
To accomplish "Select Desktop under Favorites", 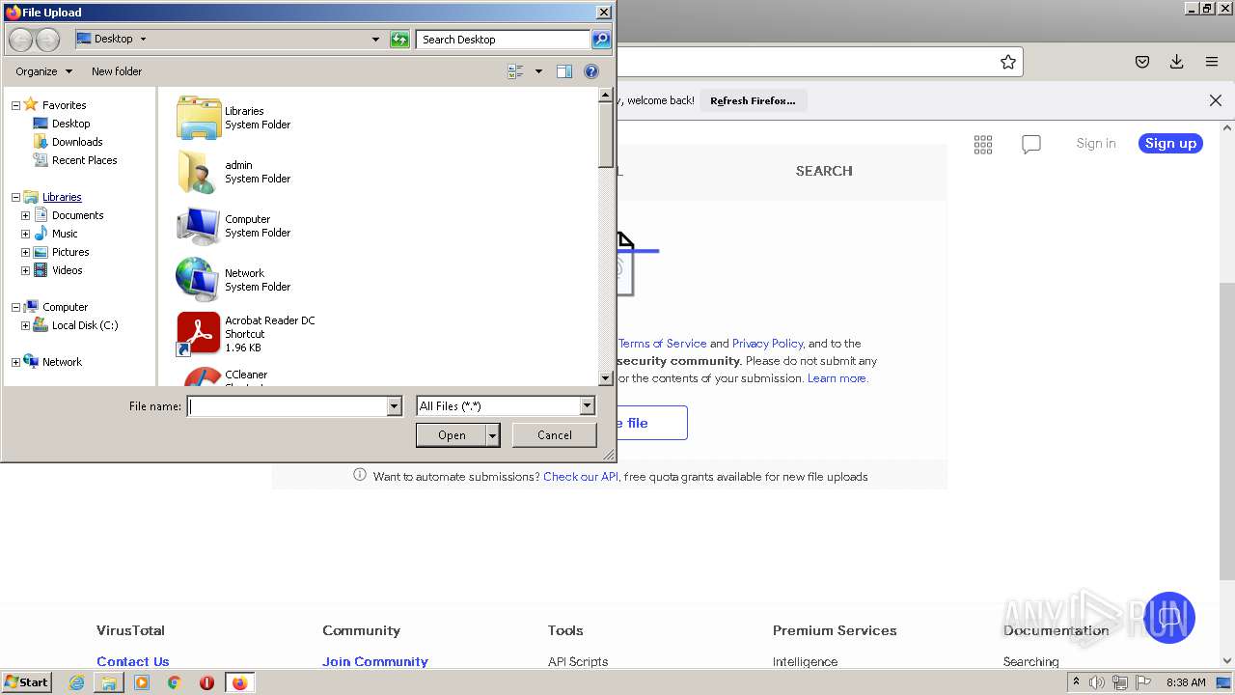I will [x=70, y=124].
